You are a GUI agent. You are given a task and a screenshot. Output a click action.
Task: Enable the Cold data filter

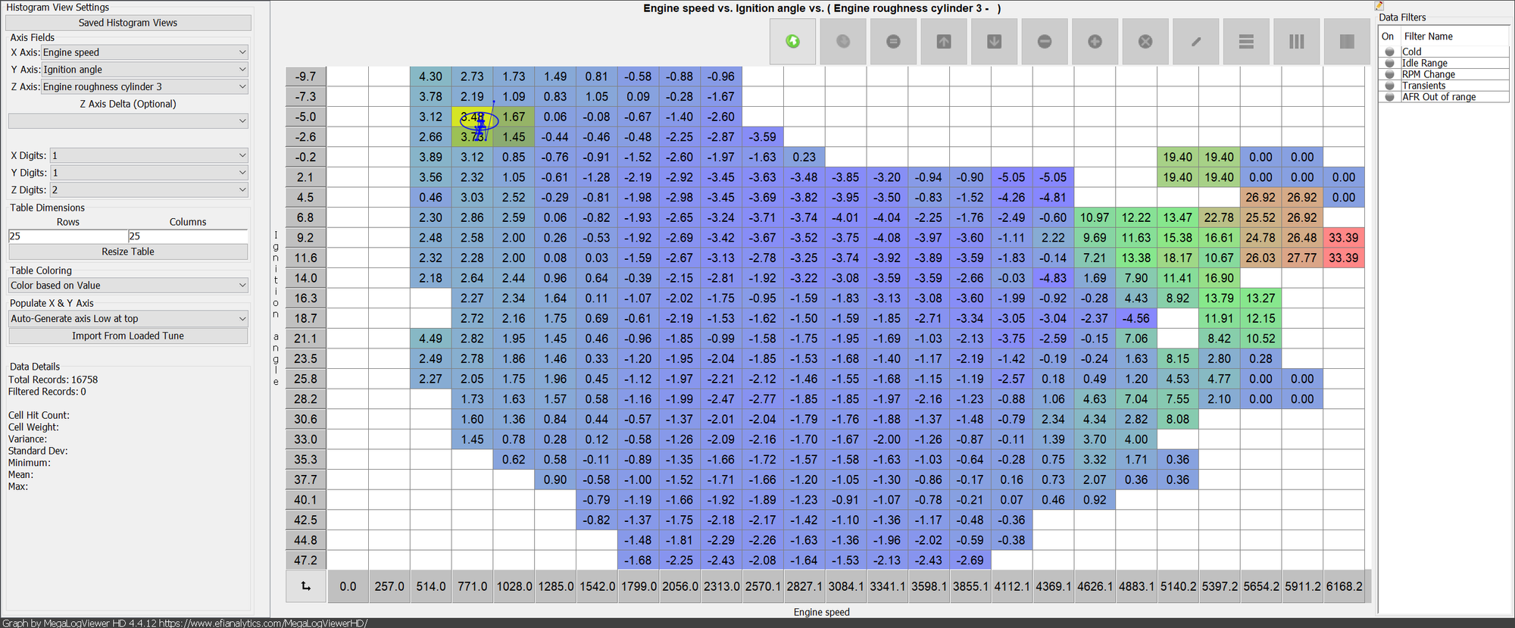(1389, 52)
